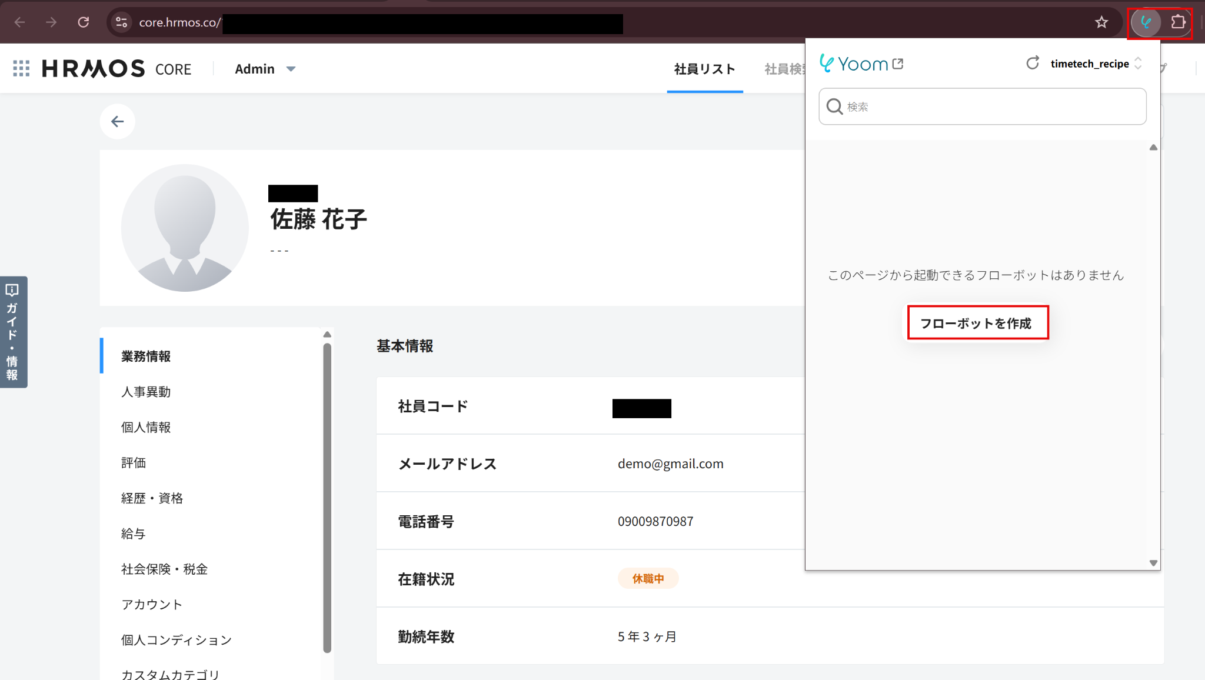The height and width of the screenshot is (680, 1205).
Task: Click the back arrow on employee page
Action: pyautogui.click(x=118, y=122)
